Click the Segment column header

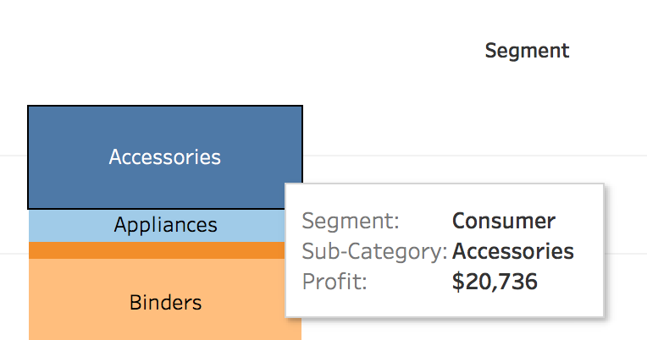(x=527, y=51)
